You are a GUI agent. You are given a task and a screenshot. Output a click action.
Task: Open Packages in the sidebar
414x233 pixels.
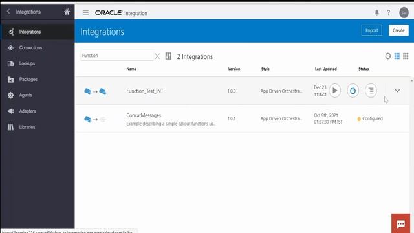pyautogui.click(x=38, y=80)
